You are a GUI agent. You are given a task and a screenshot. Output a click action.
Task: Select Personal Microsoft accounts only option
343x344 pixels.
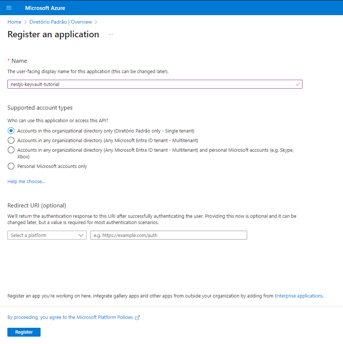[11, 166]
